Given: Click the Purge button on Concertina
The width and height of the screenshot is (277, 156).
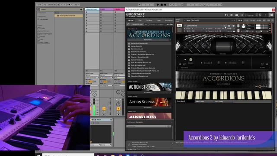Looking at the screenshot, I should [x=229, y=29].
